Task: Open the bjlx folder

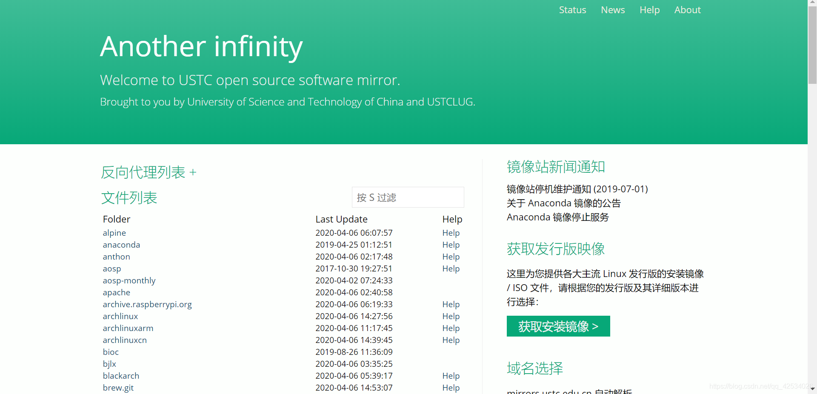Action: [x=109, y=364]
